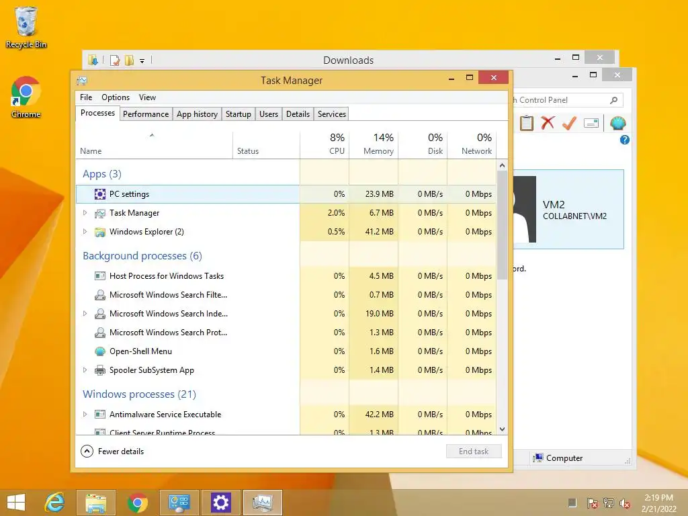Expand the Task Manager process group
The height and width of the screenshot is (516, 688).
point(85,213)
